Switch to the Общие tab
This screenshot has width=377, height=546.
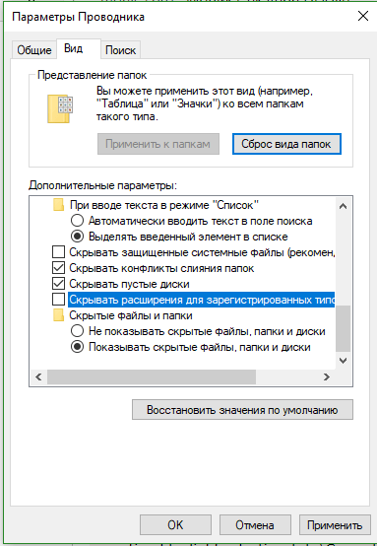click(x=34, y=50)
